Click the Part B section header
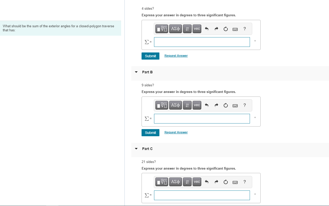 (147, 72)
